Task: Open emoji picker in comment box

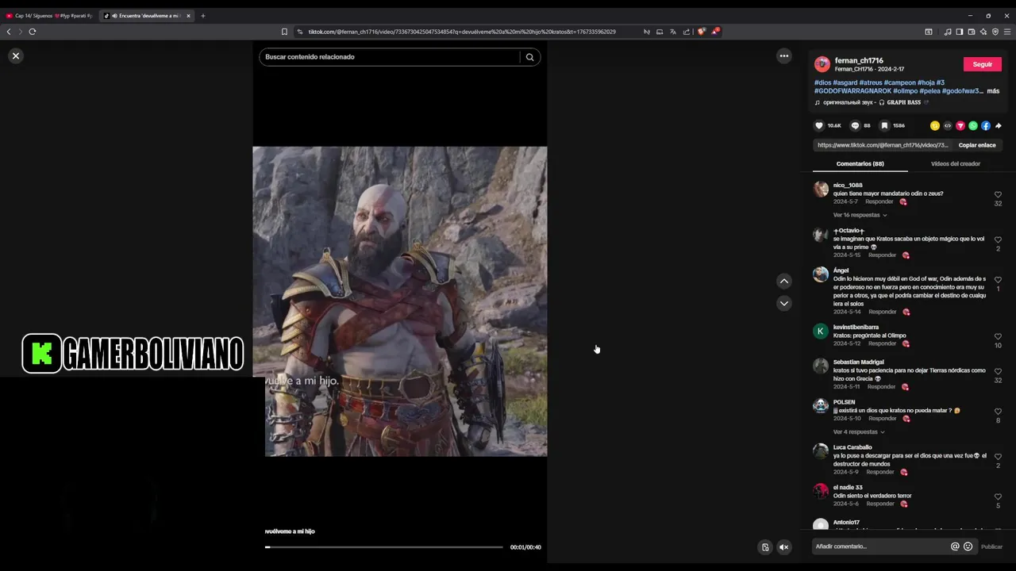Action: tap(968, 546)
